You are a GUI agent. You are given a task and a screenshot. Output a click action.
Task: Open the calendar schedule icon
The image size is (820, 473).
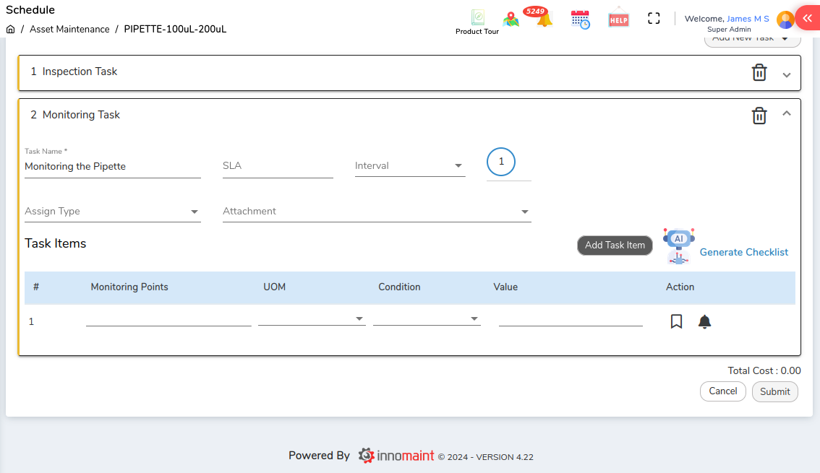tap(580, 19)
